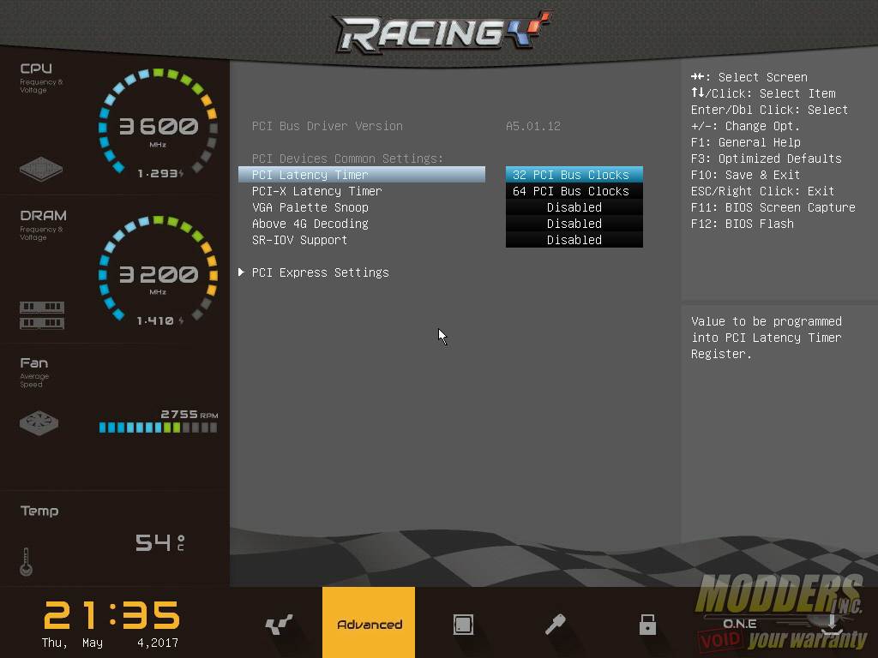
Task: Open the Save & Exit download-arrow icon
Action: pyautogui.click(x=832, y=624)
